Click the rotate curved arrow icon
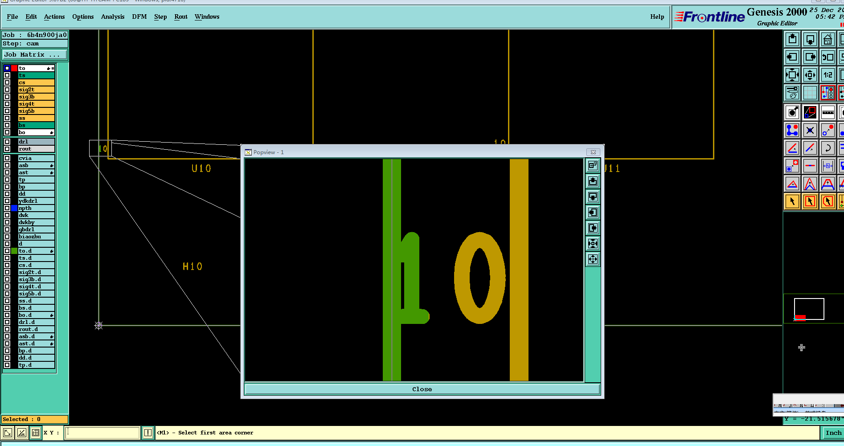 point(828,148)
